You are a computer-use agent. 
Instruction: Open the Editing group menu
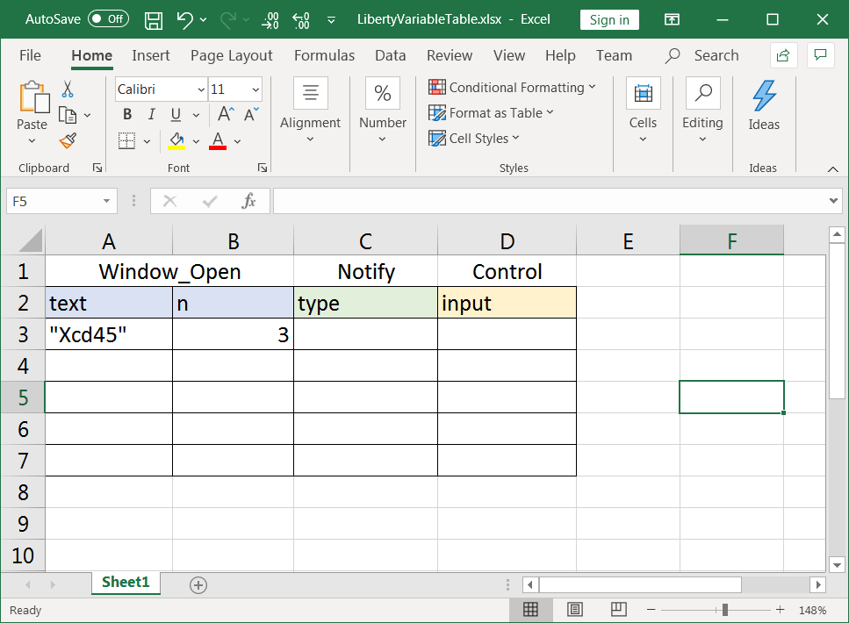pyautogui.click(x=702, y=111)
